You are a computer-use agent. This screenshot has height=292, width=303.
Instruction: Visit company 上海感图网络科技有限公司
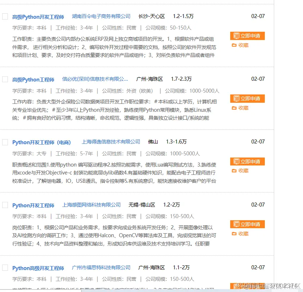coord(92,205)
